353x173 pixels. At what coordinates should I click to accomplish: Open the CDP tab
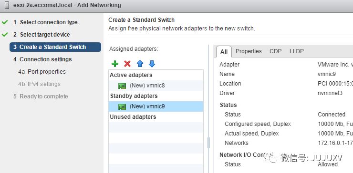pyautogui.click(x=276, y=51)
